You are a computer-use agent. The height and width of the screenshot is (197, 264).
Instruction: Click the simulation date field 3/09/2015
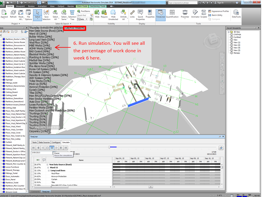pos(42,153)
